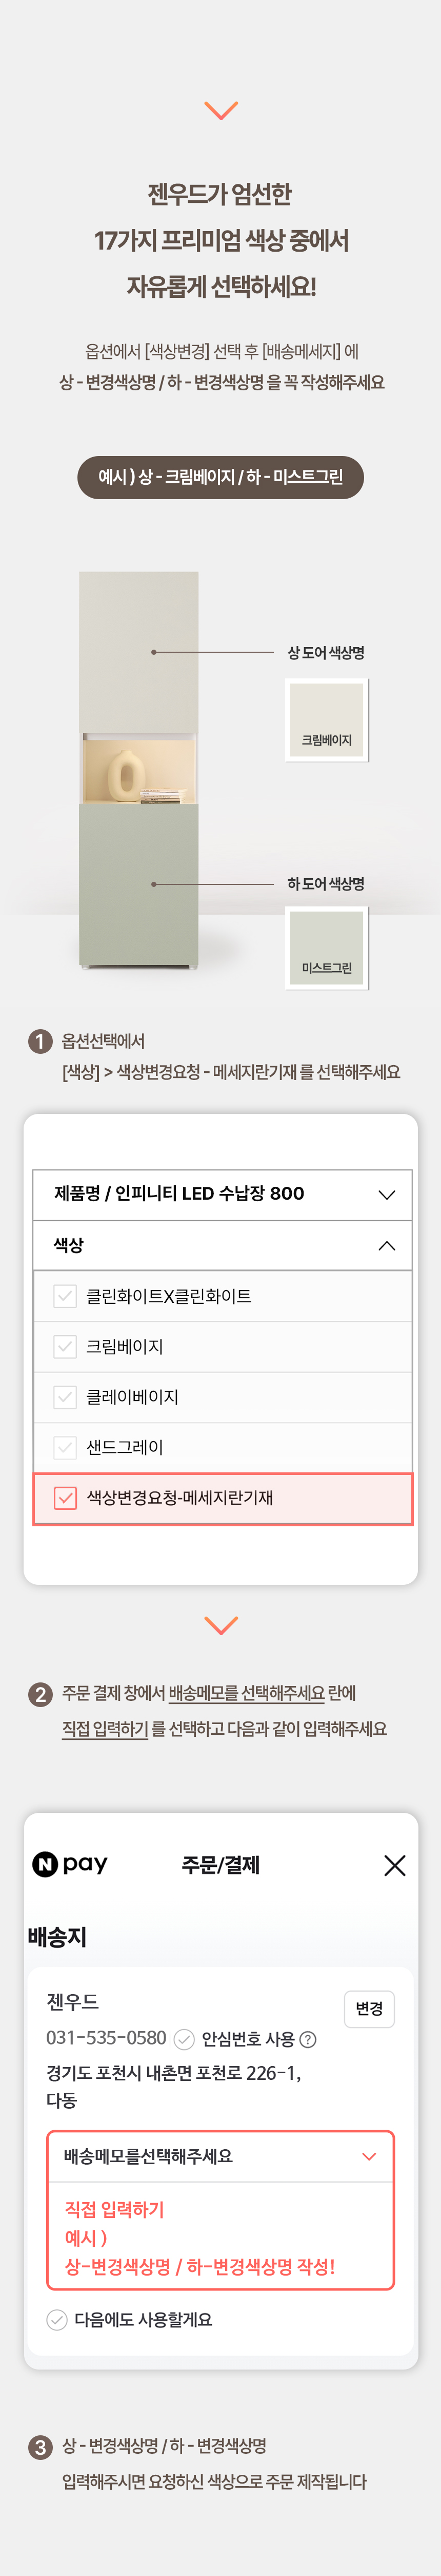Click the 미스트그린 color swatch
The image size is (441, 2576).
pyautogui.click(x=326, y=947)
